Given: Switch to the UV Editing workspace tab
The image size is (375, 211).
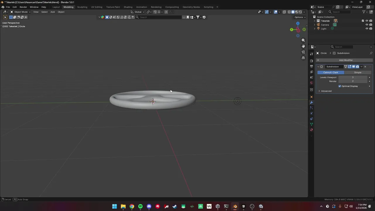Looking at the screenshot, I should click(97, 7).
